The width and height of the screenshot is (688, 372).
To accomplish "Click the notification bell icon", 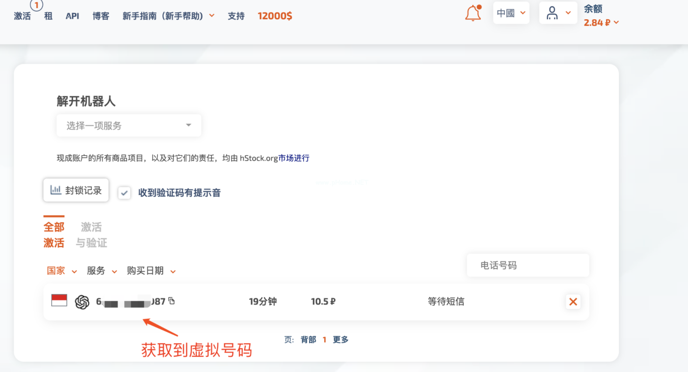I will click(473, 13).
